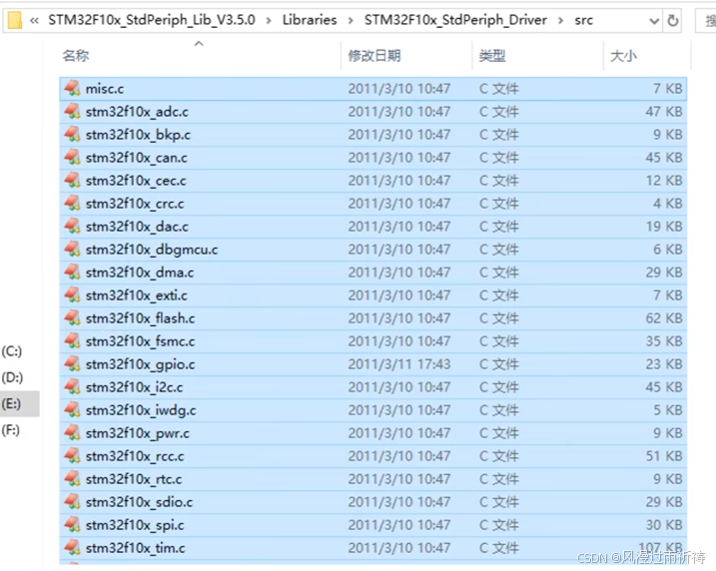This screenshot has width=716, height=571.
Task: Click the stm32f10x_iwdg.c file icon
Action: tap(72, 409)
